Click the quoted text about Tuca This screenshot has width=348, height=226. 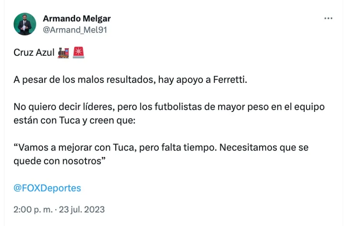click(x=161, y=147)
